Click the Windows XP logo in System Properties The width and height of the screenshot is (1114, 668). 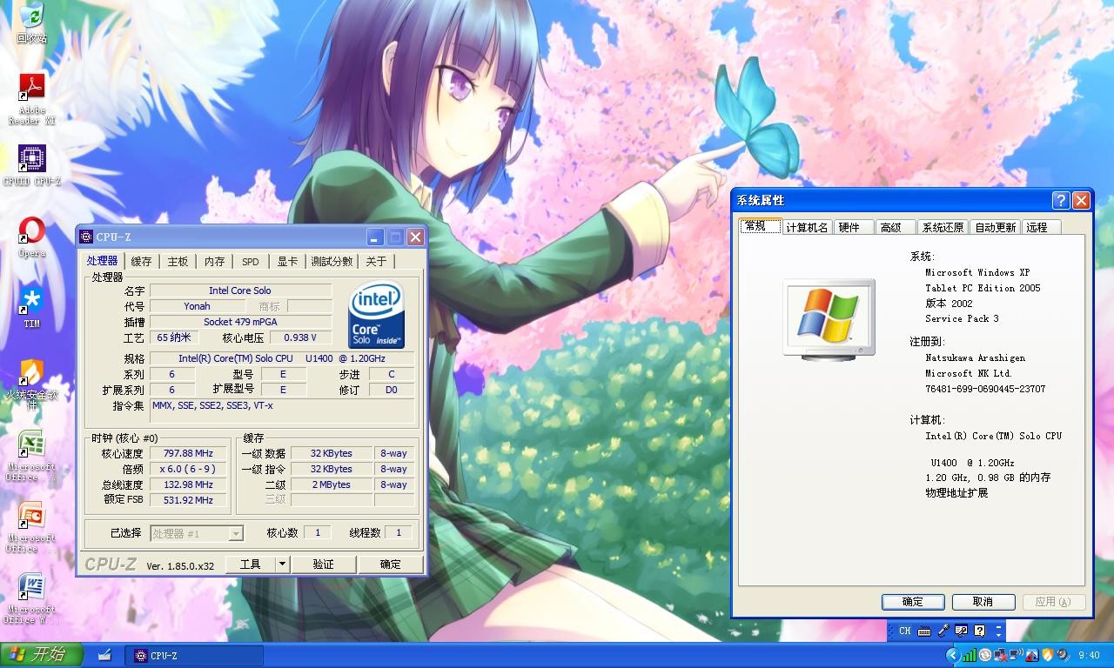[x=829, y=319]
